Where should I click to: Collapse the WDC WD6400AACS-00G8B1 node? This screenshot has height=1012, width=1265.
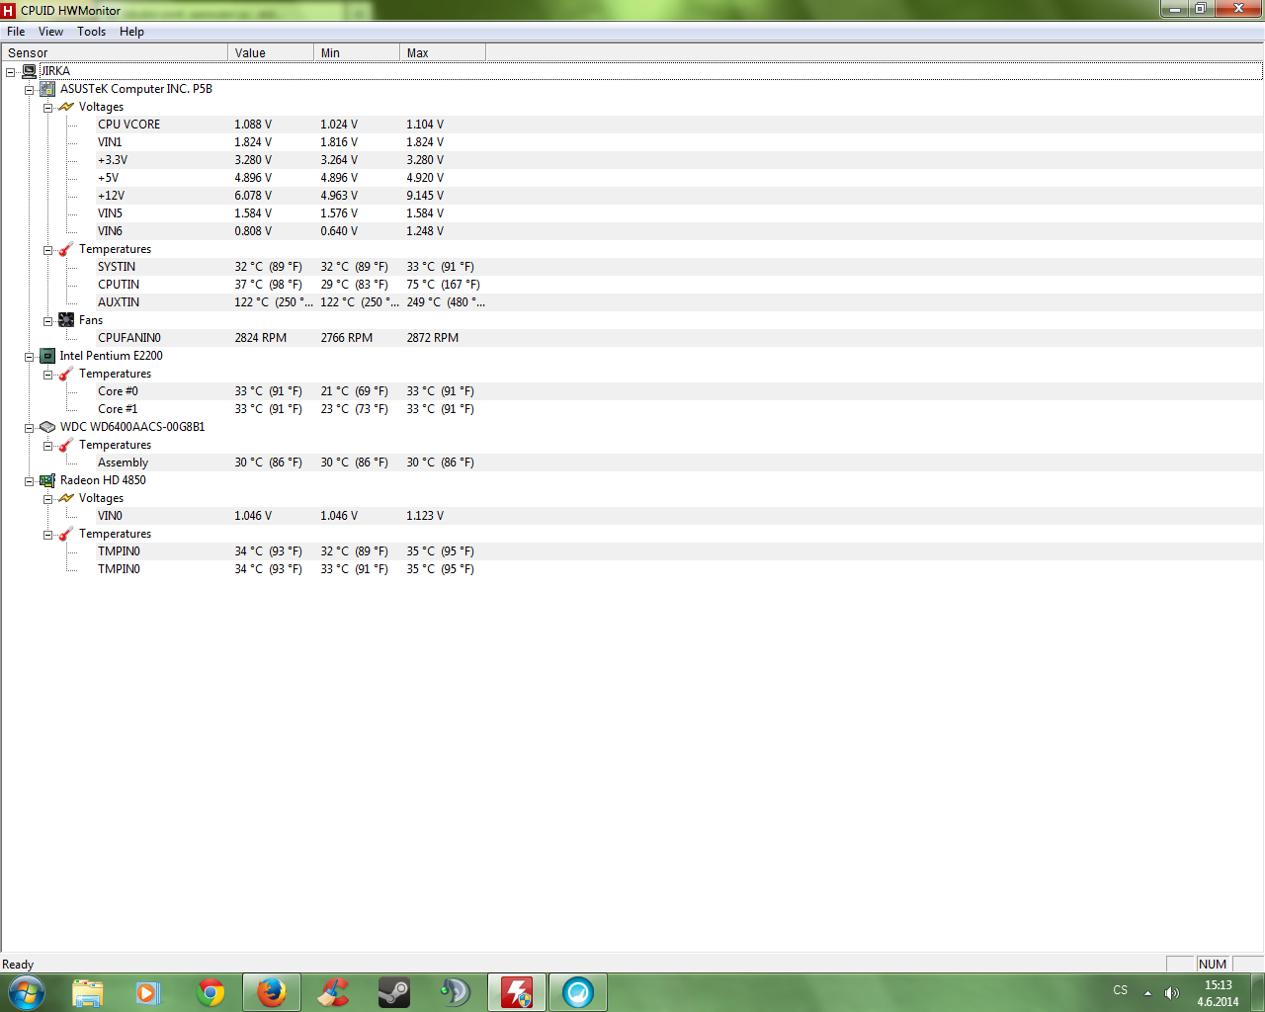click(x=30, y=428)
